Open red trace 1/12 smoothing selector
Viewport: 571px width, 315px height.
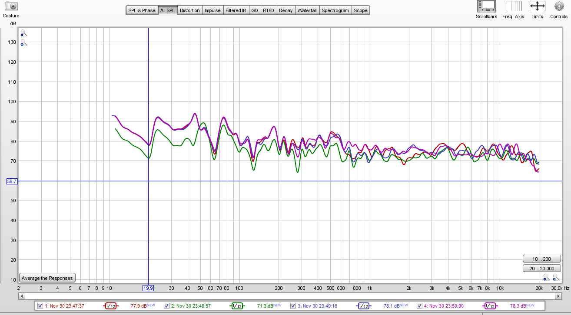pos(111,306)
